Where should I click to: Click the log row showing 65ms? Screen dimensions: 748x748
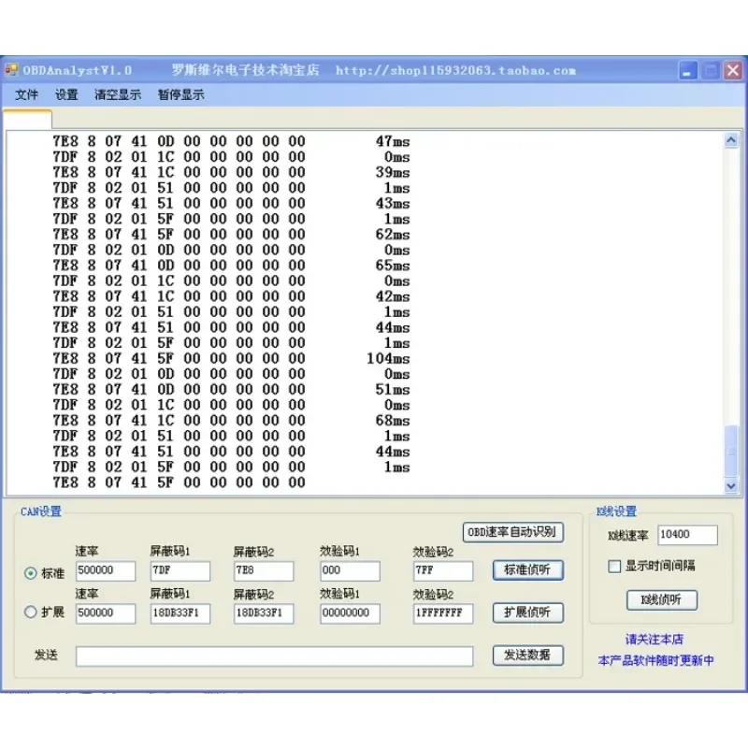231,266
